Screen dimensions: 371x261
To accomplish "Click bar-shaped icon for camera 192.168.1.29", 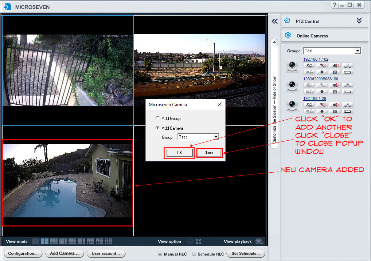I will pos(348,111).
